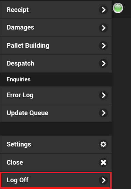Go to Pallet Building
The width and height of the screenshot is (131, 189).
(56, 46)
